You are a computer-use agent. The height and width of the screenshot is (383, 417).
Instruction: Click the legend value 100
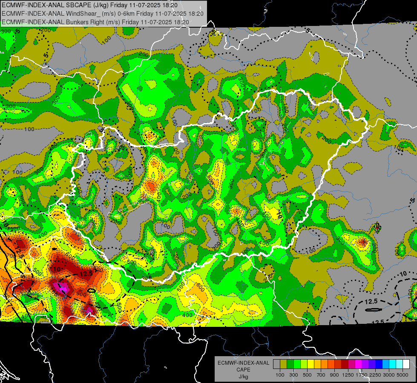[280, 375]
